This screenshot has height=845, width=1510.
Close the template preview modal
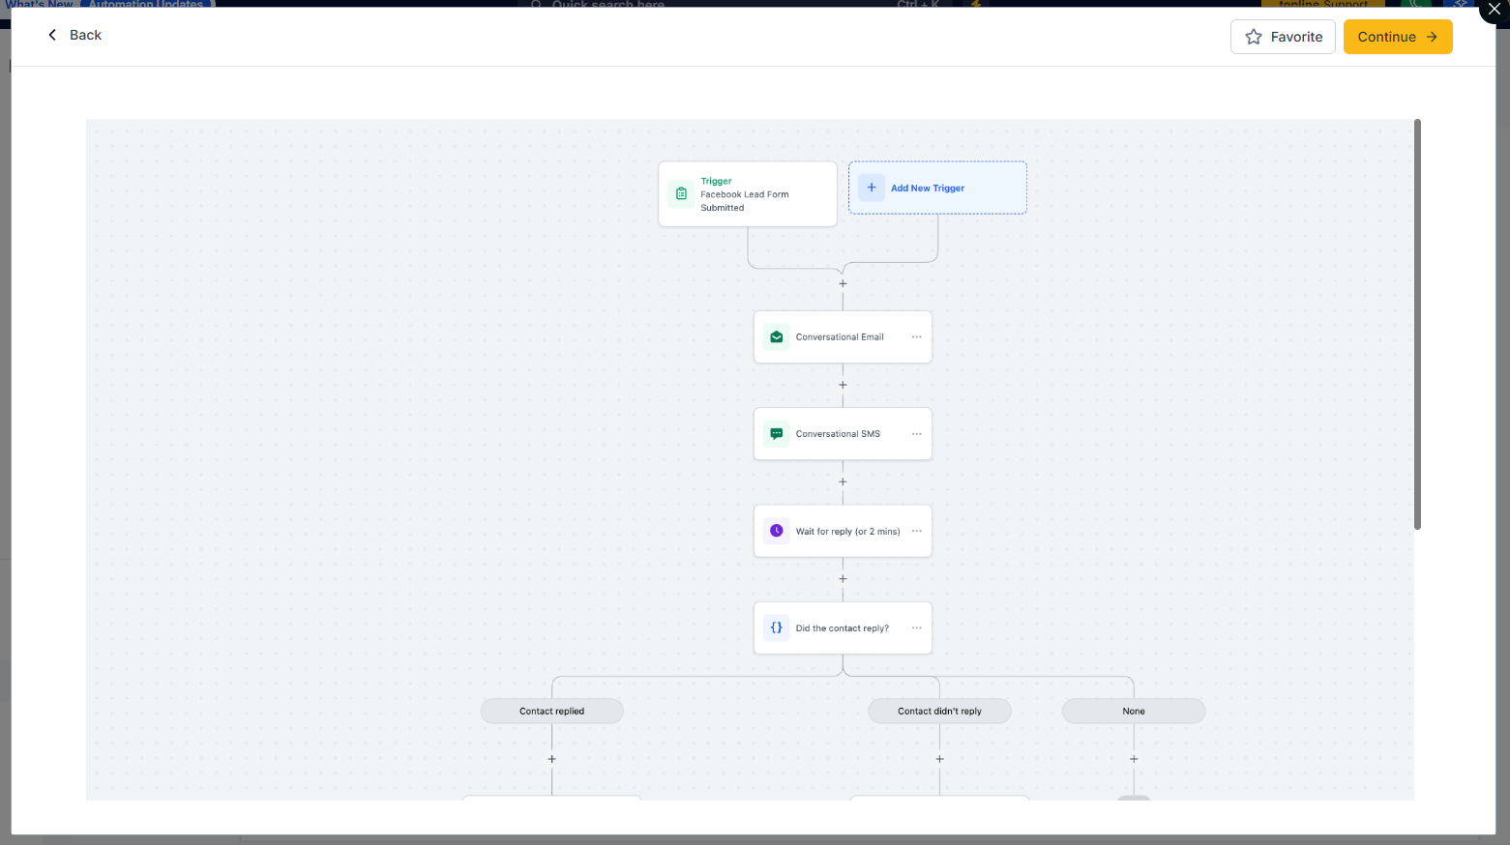(1494, 9)
